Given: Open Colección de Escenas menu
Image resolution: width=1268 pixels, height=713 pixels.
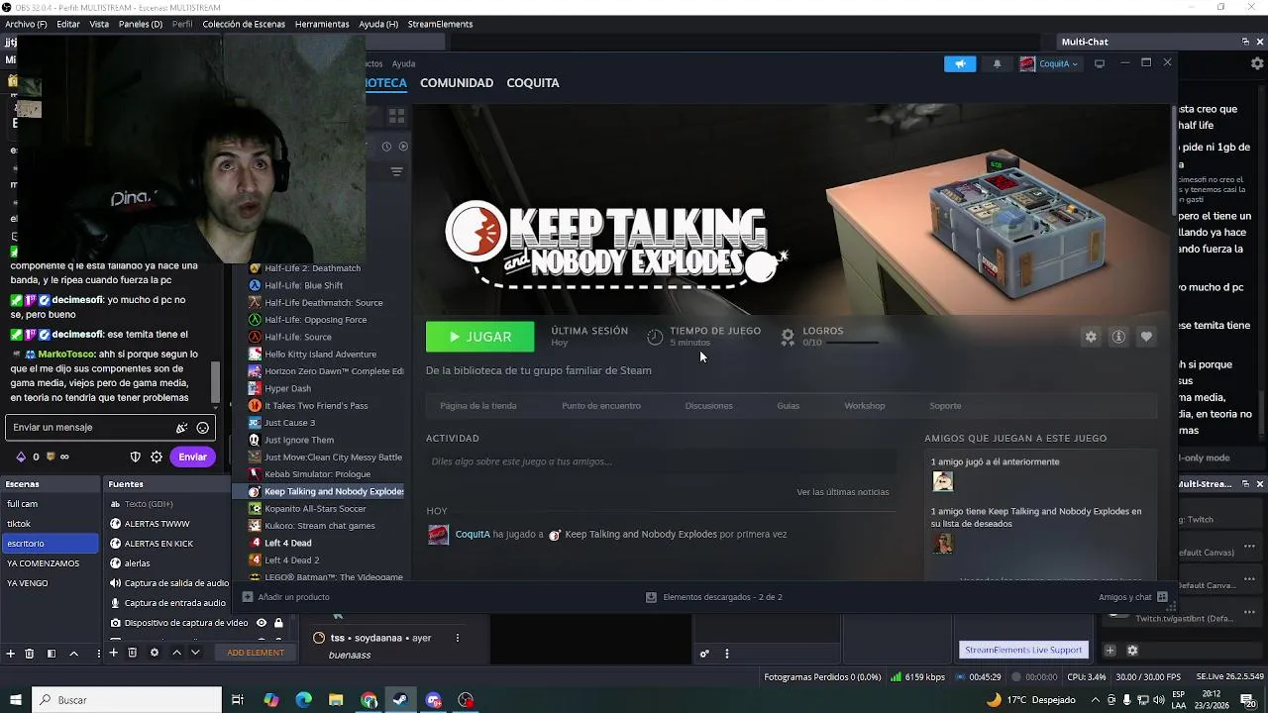Looking at the screenshot, I should click(x=244, y=24).
